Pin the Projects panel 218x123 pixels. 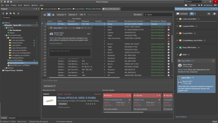coord(36,9)
